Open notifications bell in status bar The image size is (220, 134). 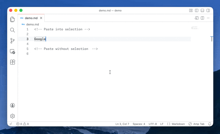pyautogui.click(x=210, y=124)
